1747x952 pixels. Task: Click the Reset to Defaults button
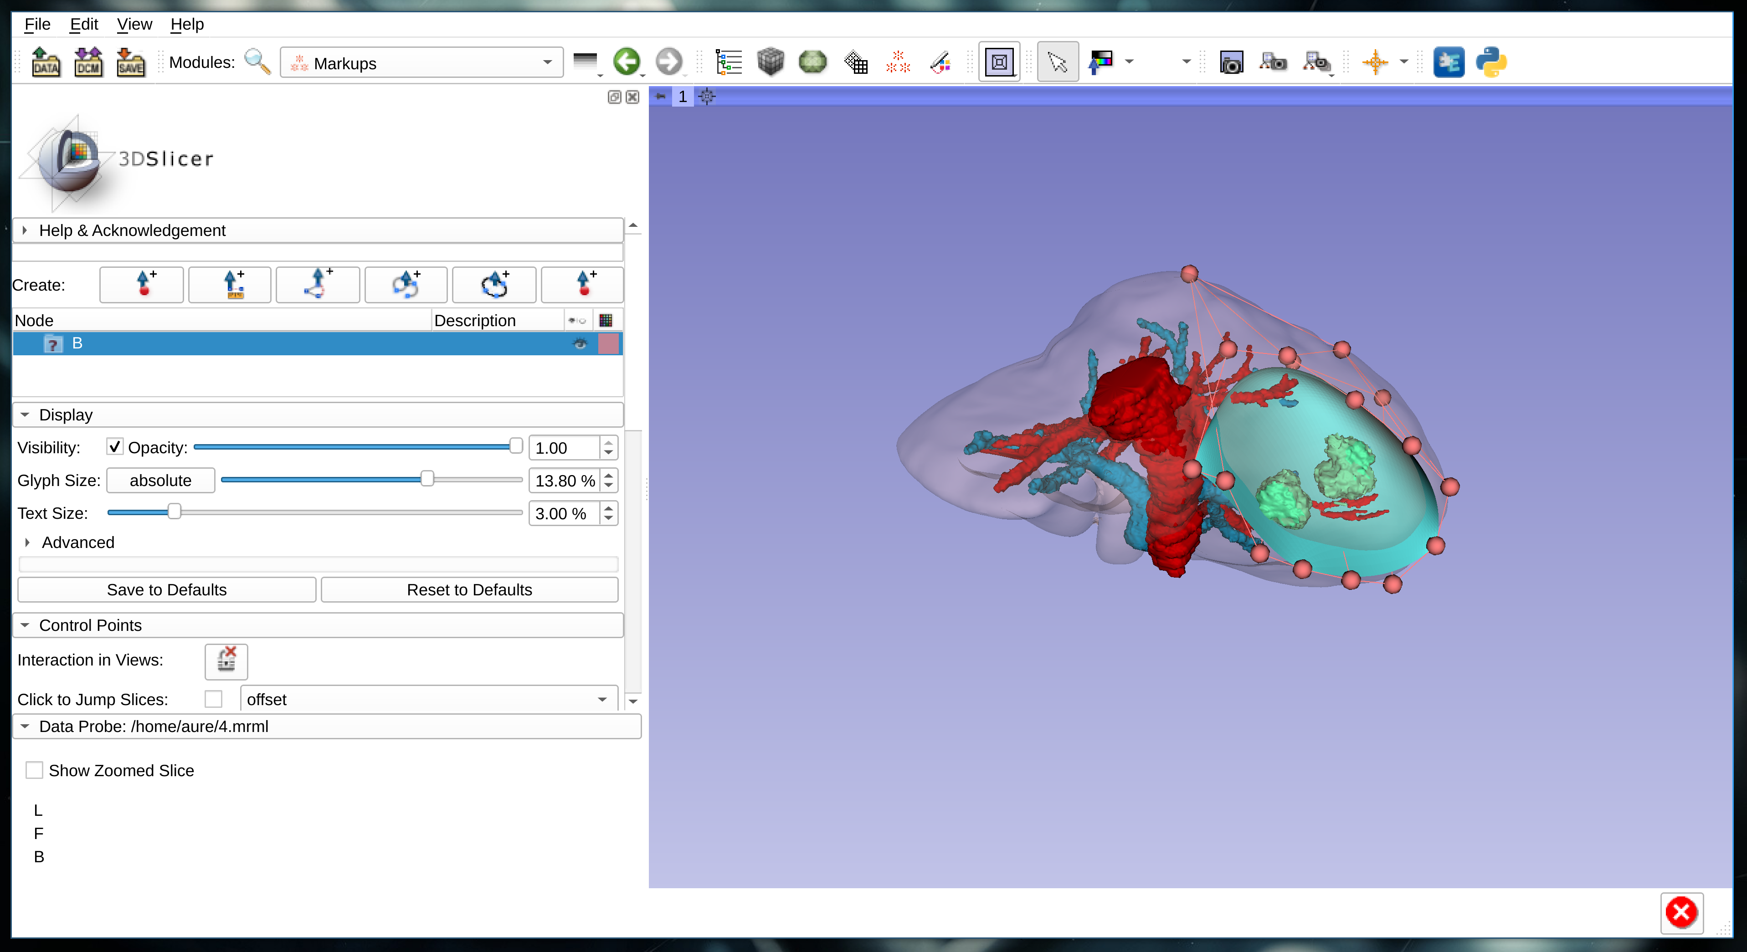468,589
